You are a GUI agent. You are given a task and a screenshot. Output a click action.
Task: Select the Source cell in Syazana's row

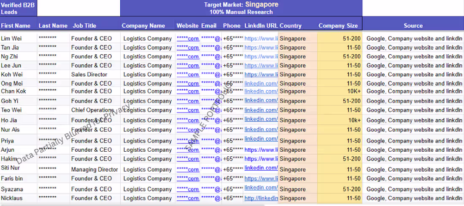point(413,189)
